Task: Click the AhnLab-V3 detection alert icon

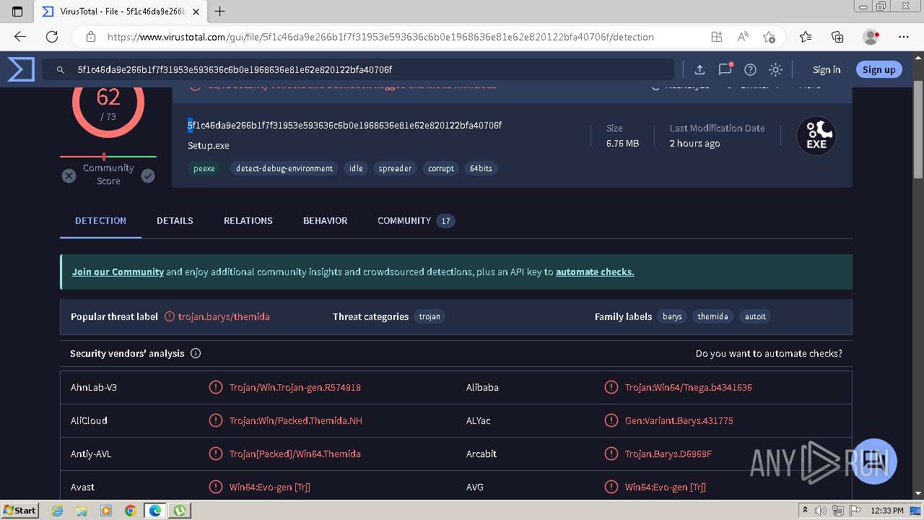Action: click(x=215, y=387)
